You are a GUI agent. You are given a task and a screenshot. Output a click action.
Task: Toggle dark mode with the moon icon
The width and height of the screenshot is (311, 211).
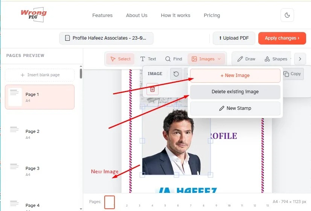pos(287,15)
